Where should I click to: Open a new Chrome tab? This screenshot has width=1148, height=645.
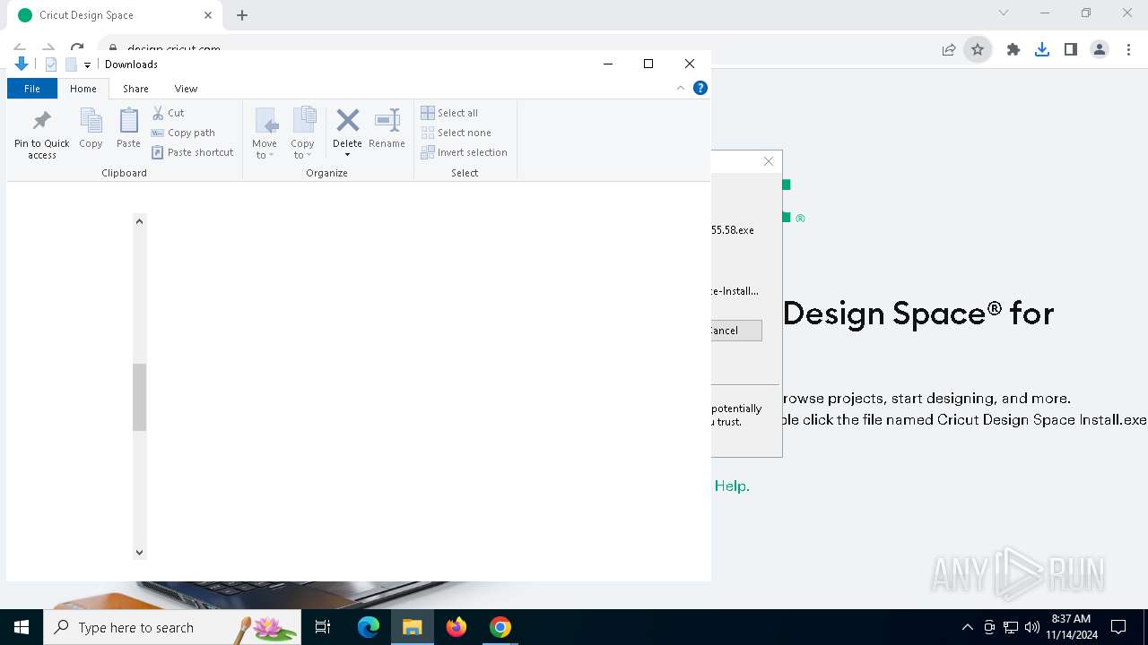click(x=242, y=15)
